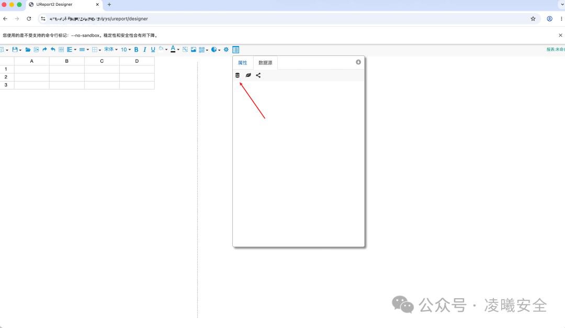Click cell A1 in the grid
This screenshot has height=328, width=565.
pyautogui.click(x=32, y=69)
